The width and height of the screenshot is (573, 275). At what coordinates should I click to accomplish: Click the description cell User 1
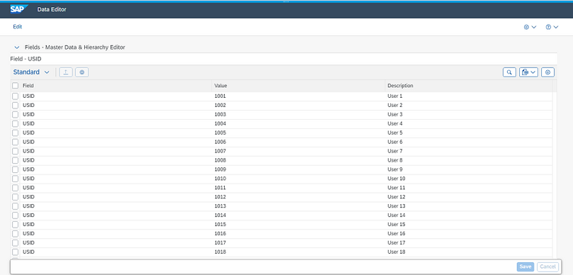(x=395, y=96)
